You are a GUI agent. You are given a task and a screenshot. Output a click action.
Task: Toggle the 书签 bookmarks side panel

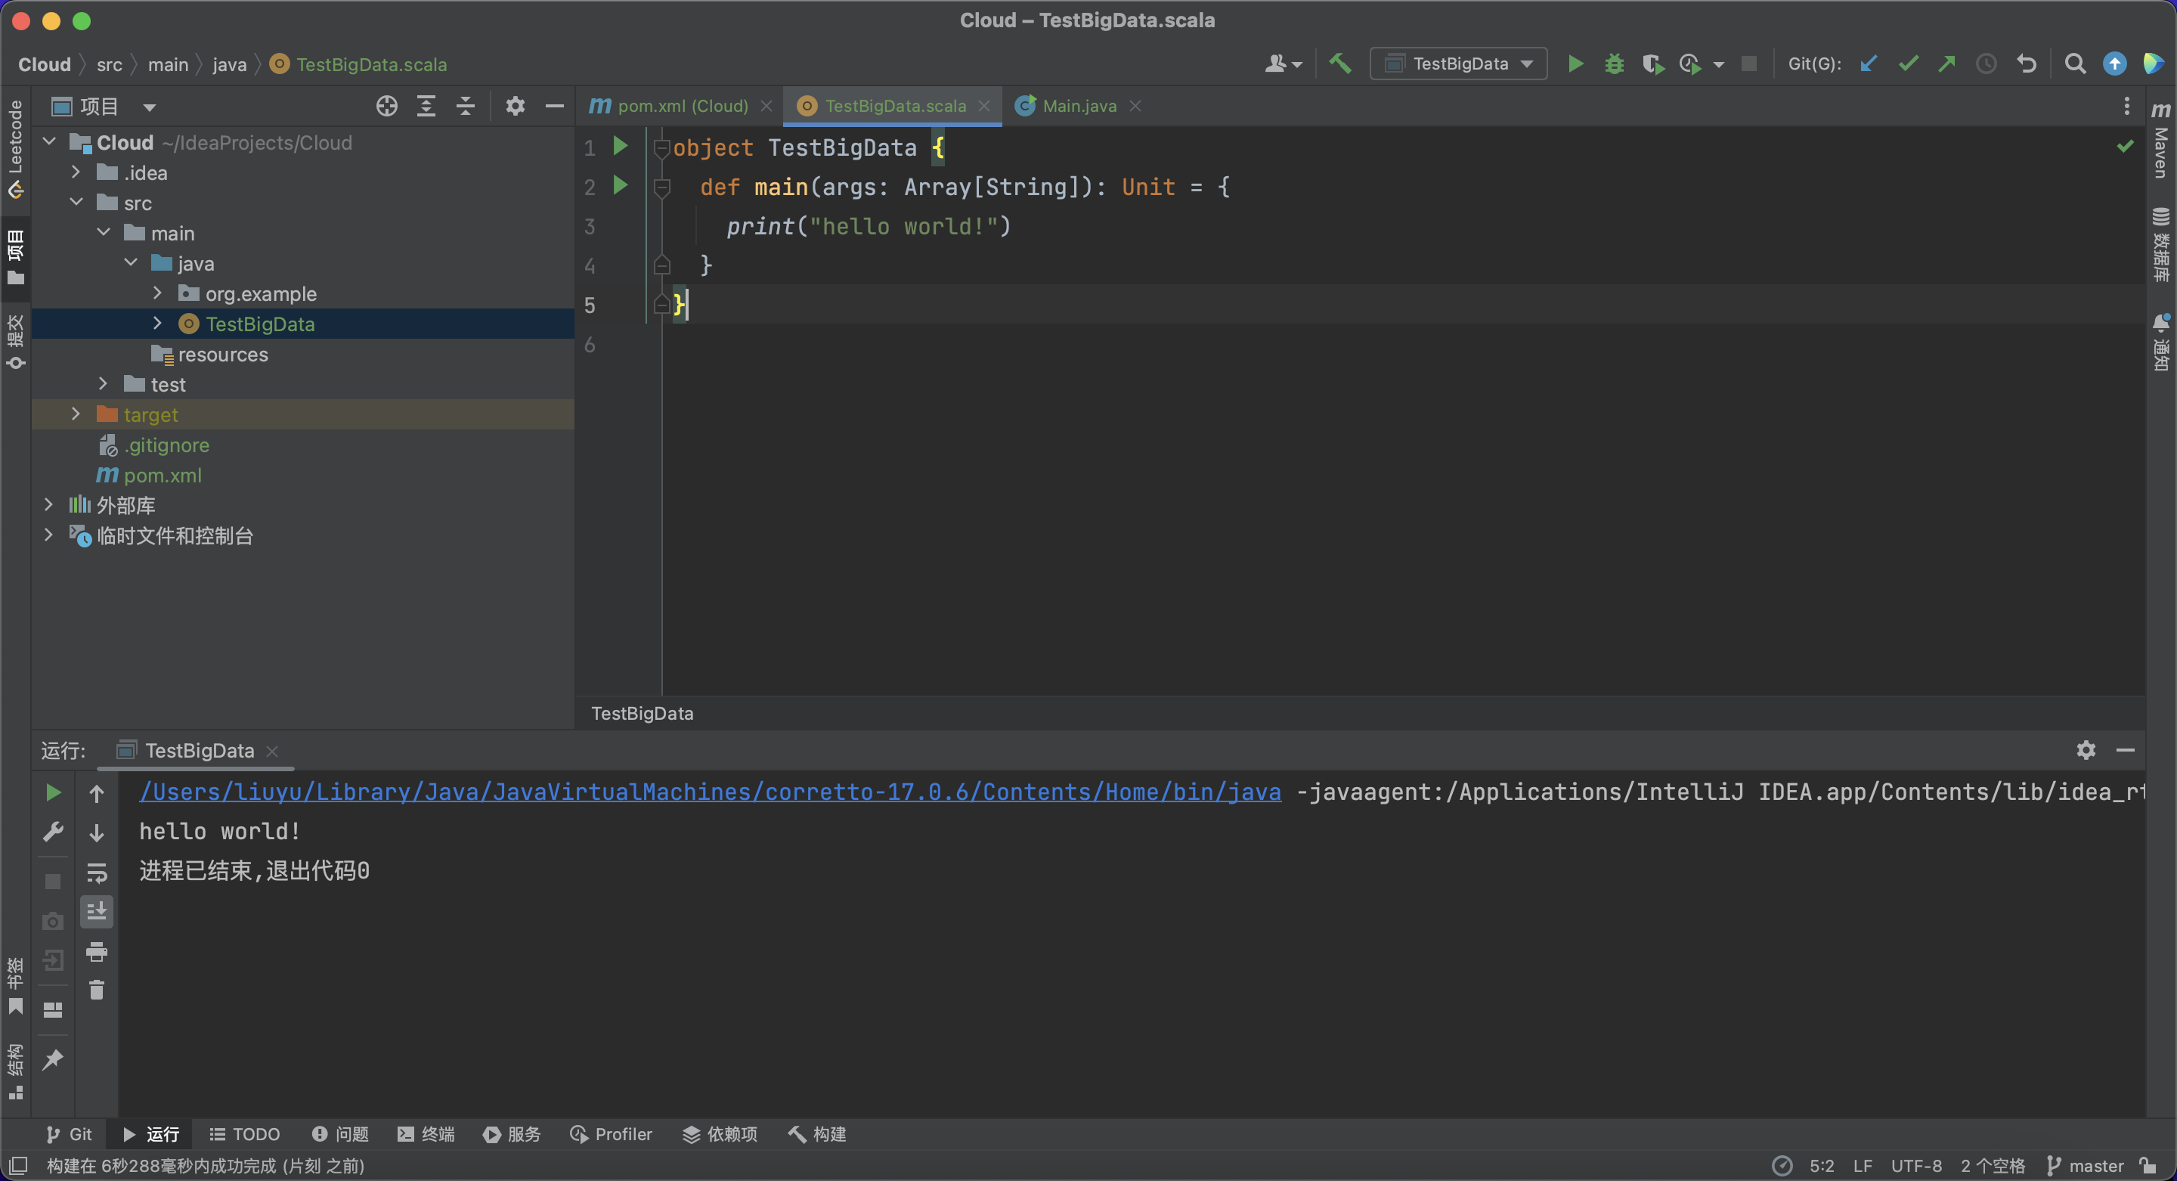(15, 986)
